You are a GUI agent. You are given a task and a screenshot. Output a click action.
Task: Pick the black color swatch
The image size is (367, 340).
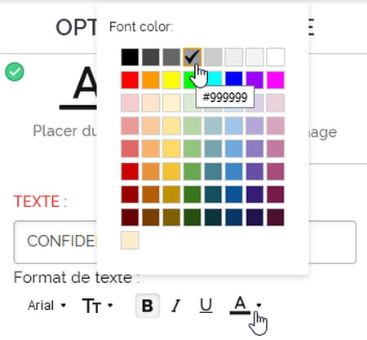130,57
